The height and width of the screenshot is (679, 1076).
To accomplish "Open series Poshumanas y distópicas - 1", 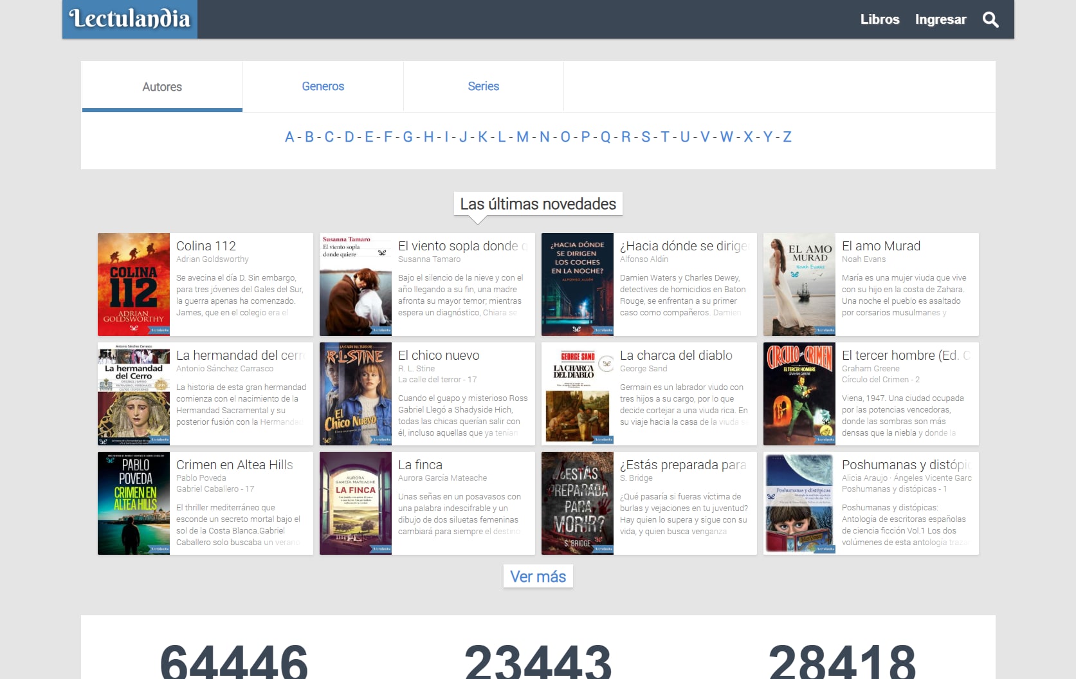I will [894, 488].
